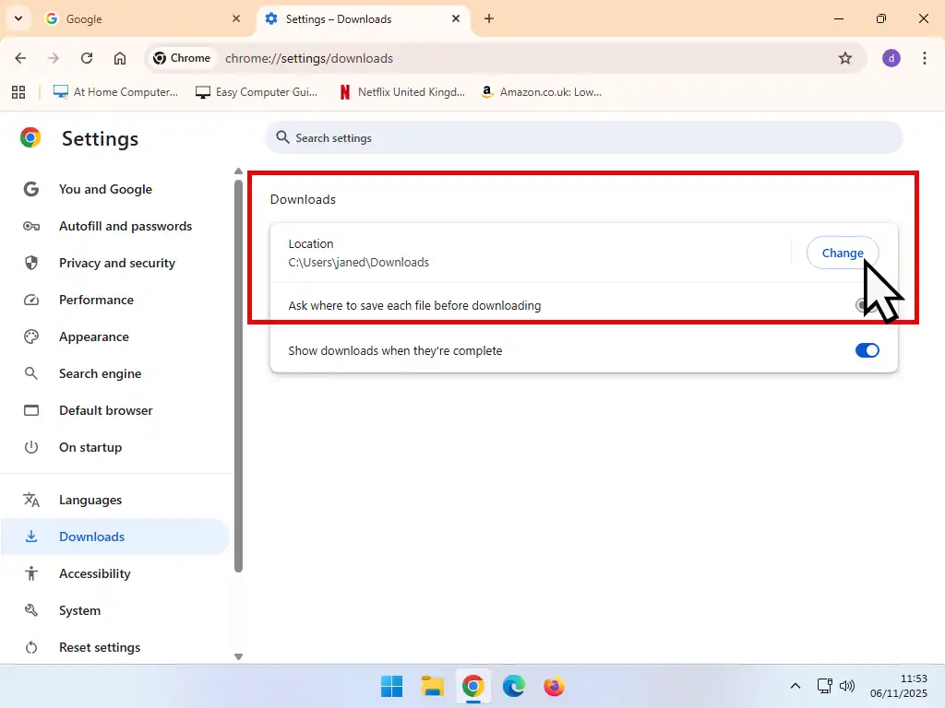
Task: Click the Appearance palette icon
Action: [x=31, y=336]
